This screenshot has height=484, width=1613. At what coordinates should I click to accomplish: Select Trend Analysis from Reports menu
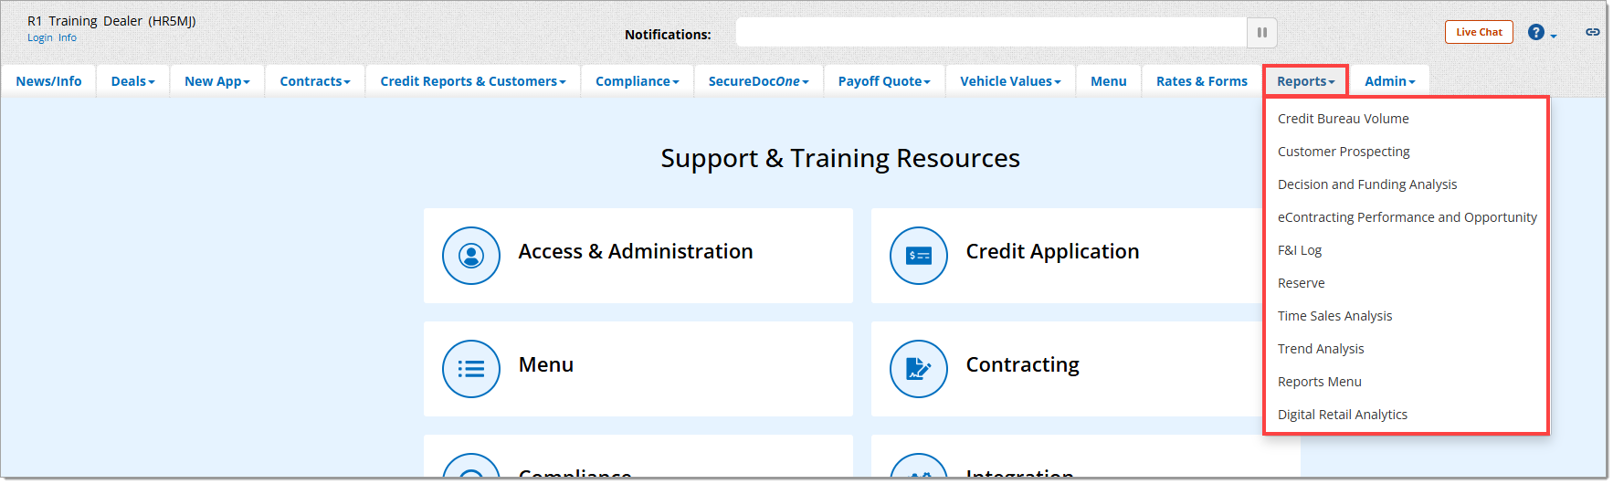(x=1320, y=349)
